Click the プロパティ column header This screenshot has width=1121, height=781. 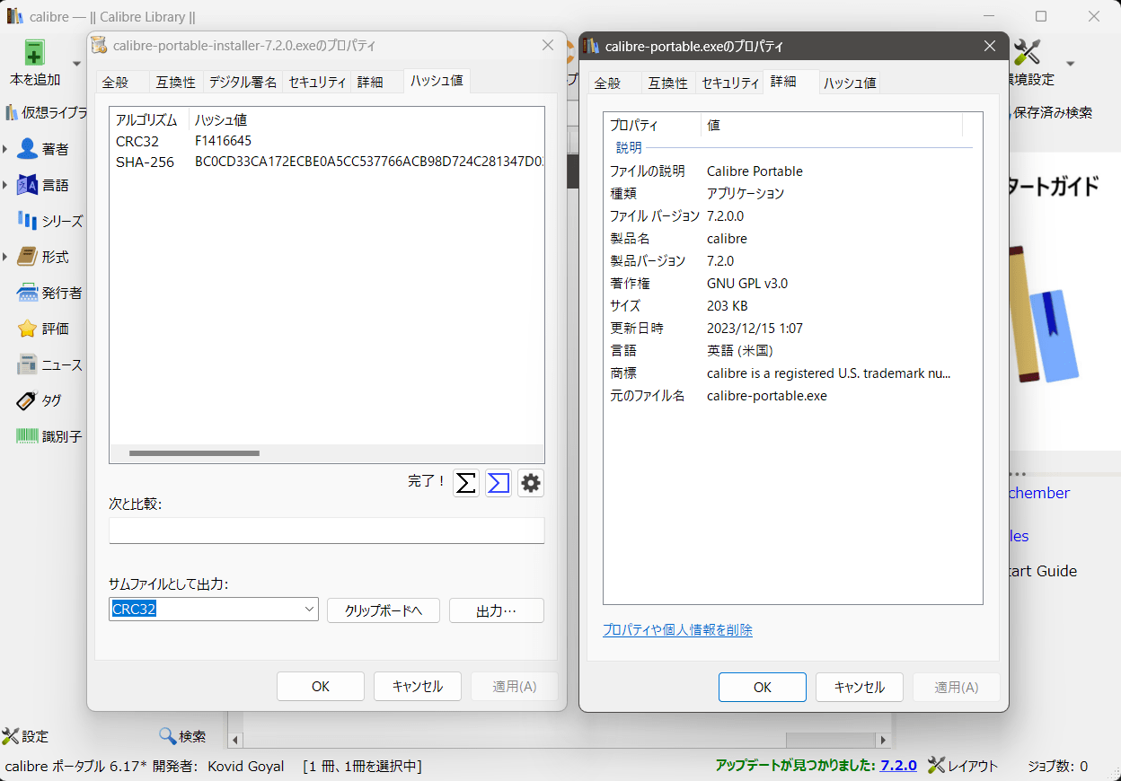(x=652, y=125)
